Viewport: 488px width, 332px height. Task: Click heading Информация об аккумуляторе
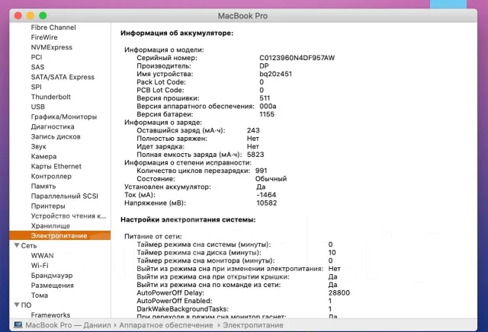tap(177, 33)
